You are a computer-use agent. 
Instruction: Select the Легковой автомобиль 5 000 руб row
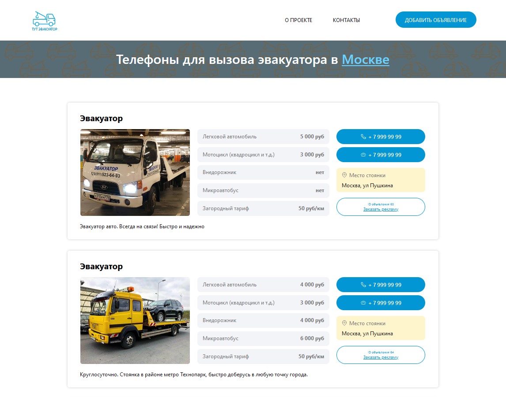click(263, 137)
